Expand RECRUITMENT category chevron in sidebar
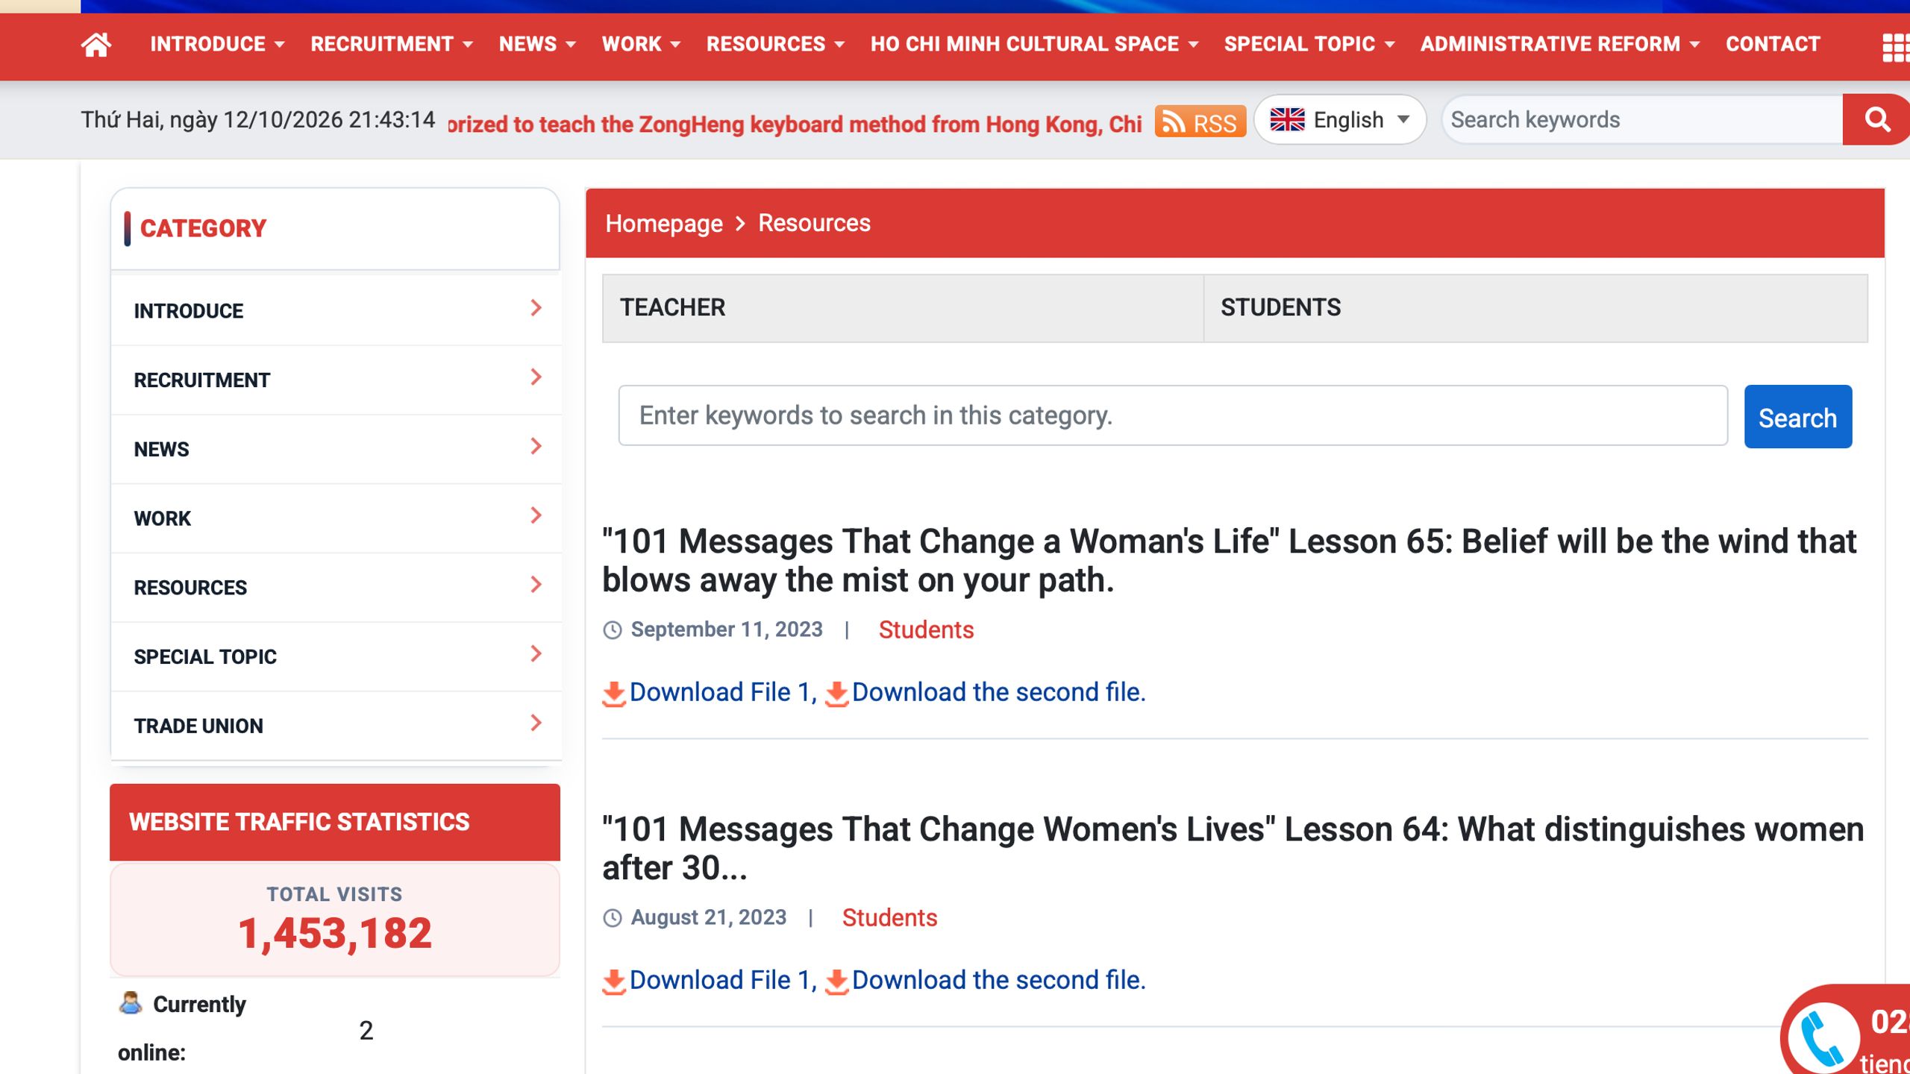 point(536,377)
